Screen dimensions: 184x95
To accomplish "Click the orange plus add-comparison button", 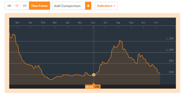I will pyautogui.click(x=88, y=6).
